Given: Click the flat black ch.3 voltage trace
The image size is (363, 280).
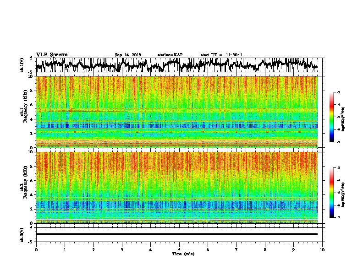Looking at the screenshot, I should point(176,234).
